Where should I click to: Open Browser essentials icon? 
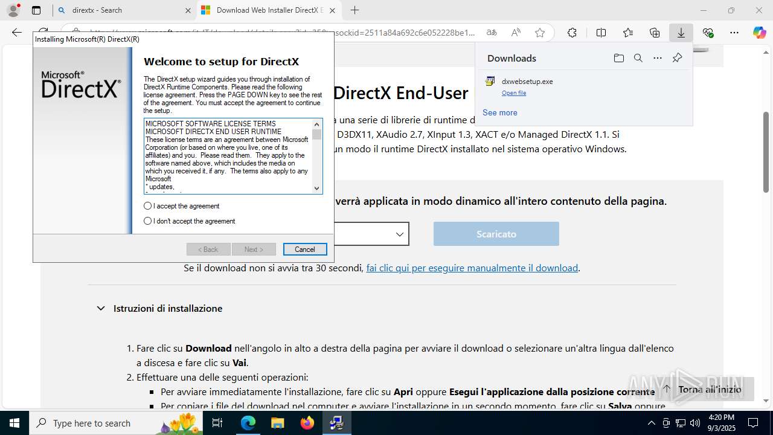point(708,33)
